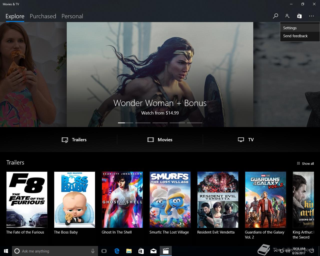Click the Trailers section heading

[x=15, y=162]
